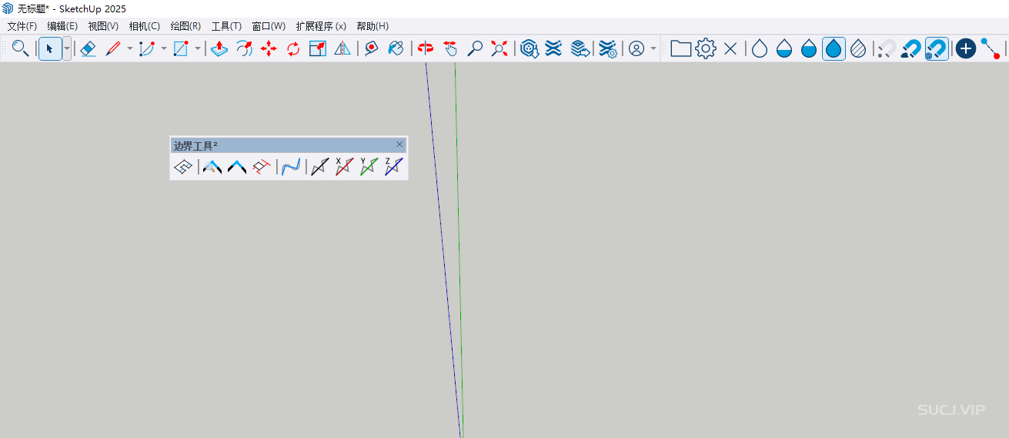This screenshot has width=1009, height=438.
Task: Select the red pencil Line tool
Action: pos(112,48)
